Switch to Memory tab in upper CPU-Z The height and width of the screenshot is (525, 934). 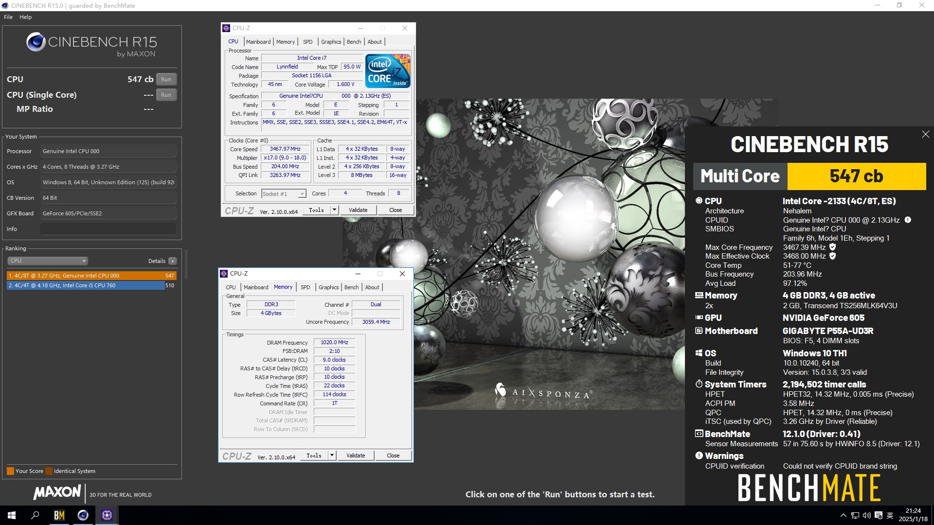tap(286, 42)
